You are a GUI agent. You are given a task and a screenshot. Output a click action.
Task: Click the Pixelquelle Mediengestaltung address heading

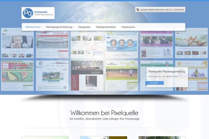[167, 72]
